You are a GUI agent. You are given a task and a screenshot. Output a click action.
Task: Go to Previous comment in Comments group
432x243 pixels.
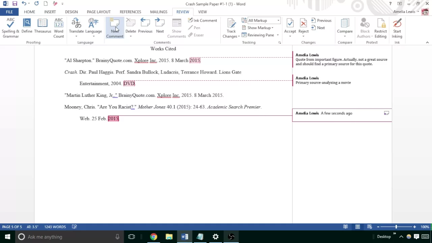[145, 26]
